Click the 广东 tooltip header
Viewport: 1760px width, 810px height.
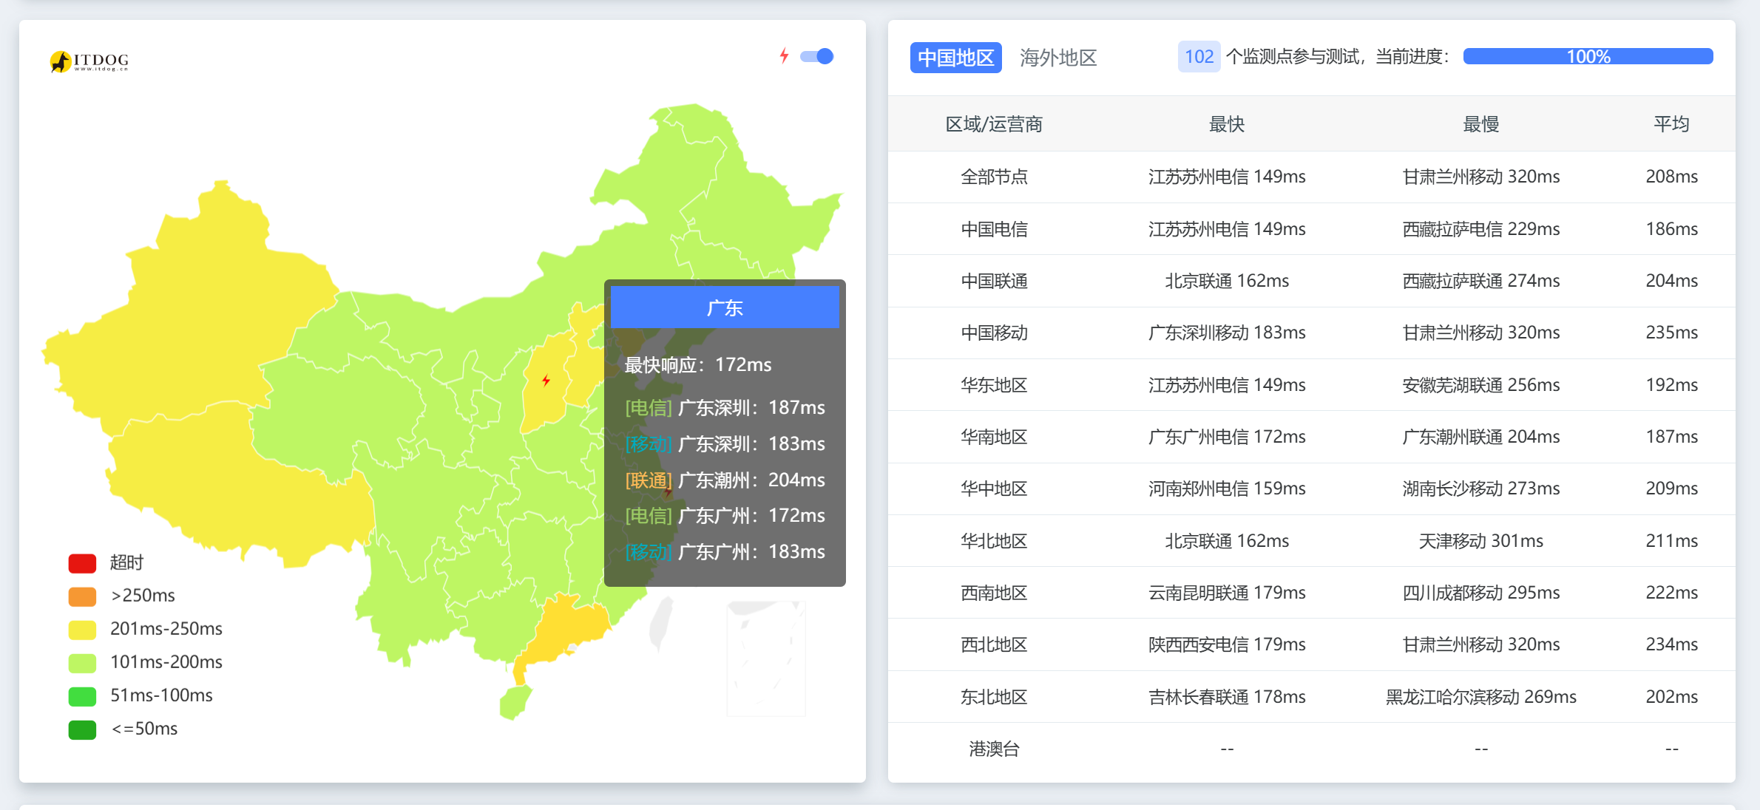(725, 307)
